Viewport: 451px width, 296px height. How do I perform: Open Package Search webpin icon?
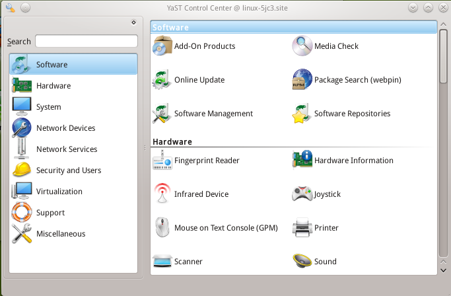[x=302, y=79]
